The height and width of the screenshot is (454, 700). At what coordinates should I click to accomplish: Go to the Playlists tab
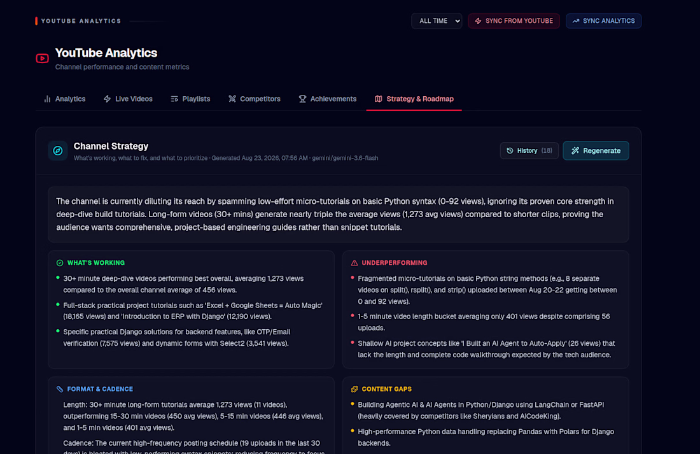click(191, 99)
